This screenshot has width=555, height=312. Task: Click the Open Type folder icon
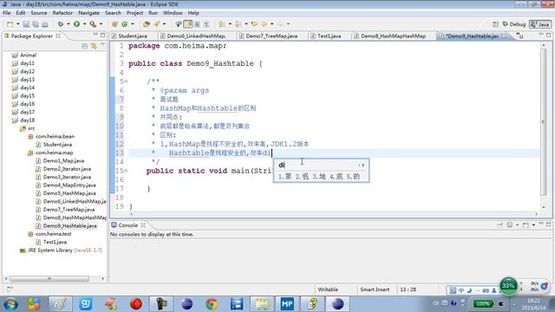point(147,24)
